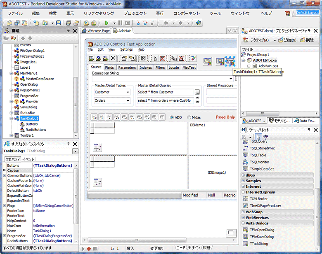The width and height of the screenshot is (322, 254).
Task: Open the アクティブ(A) dropdown in Project Manager
Action: tap(275, 40)
